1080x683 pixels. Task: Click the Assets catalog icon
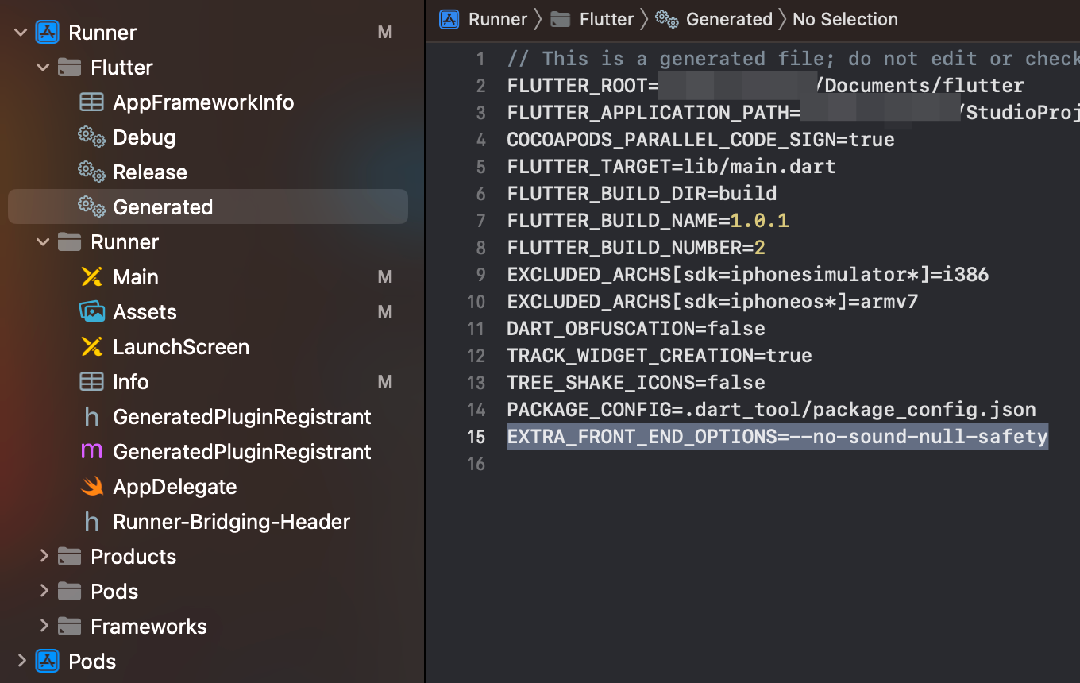point(92,312)
